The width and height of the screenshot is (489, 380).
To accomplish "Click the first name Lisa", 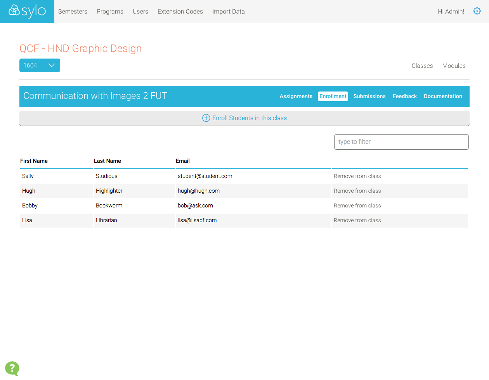I will point(27,220).
